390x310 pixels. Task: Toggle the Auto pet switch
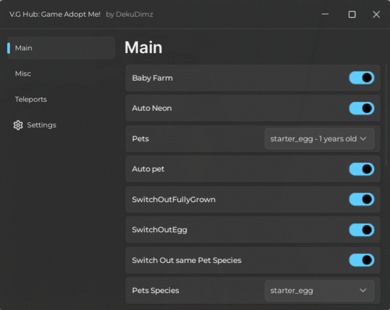tap(361, 169)
